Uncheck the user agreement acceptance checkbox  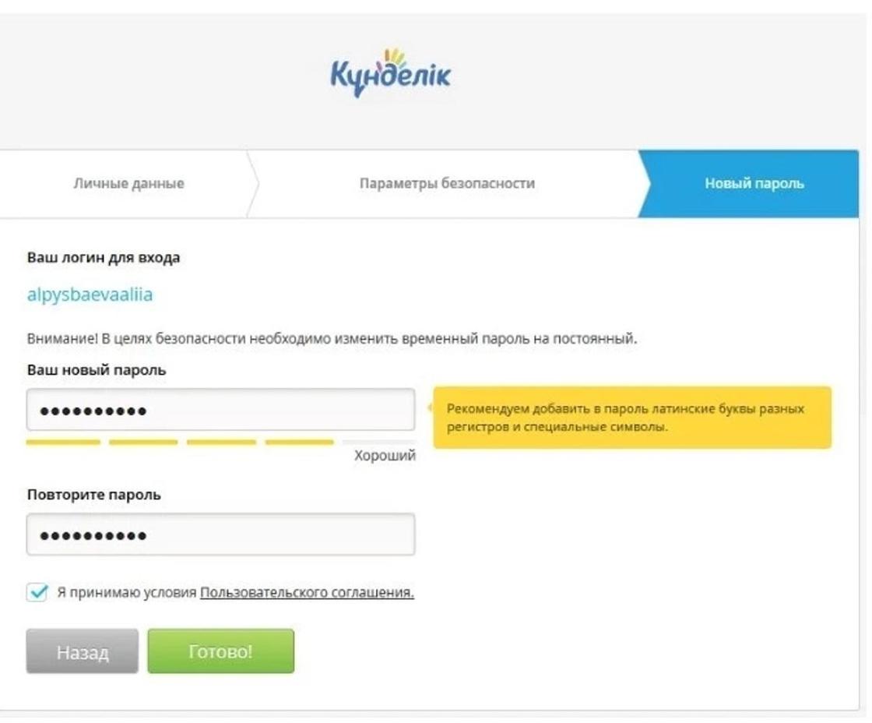pos(37,591)
